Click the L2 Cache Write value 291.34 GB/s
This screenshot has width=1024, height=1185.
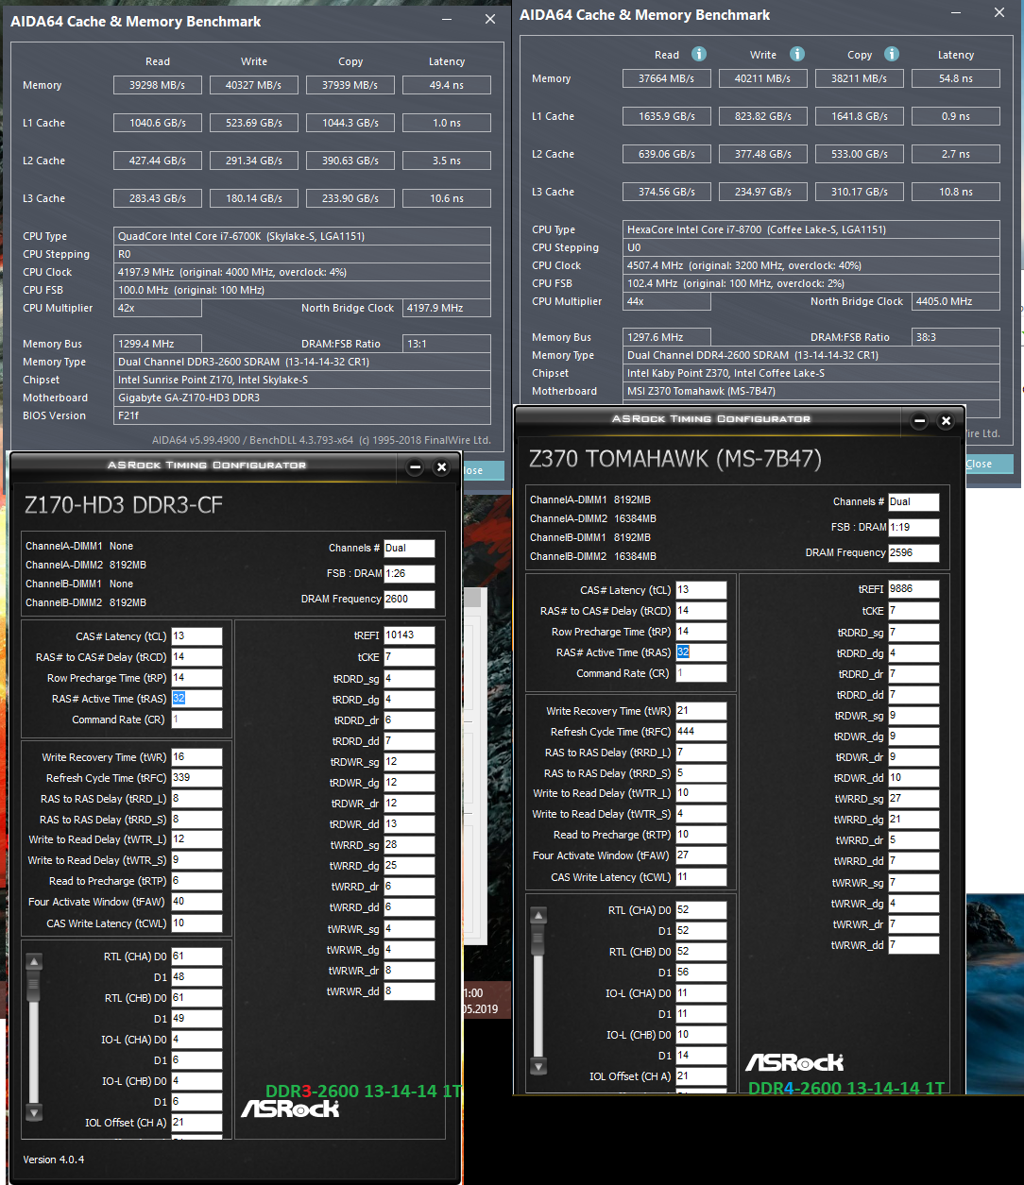tap(254, 161)
